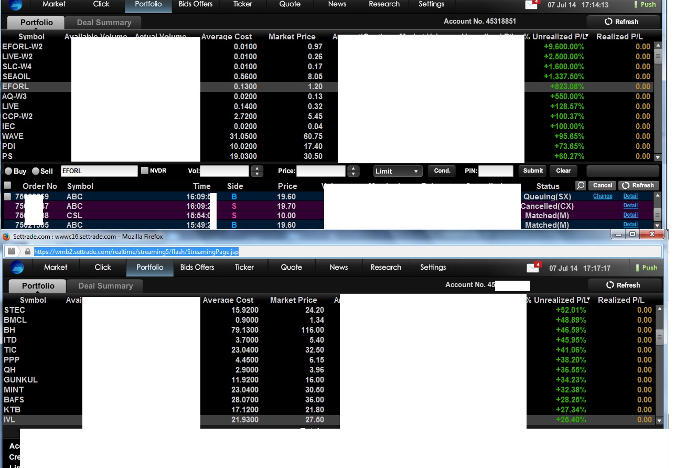Open Quote menu in upper window
This screenshot has height=468, width=686.
click(290, 4)
